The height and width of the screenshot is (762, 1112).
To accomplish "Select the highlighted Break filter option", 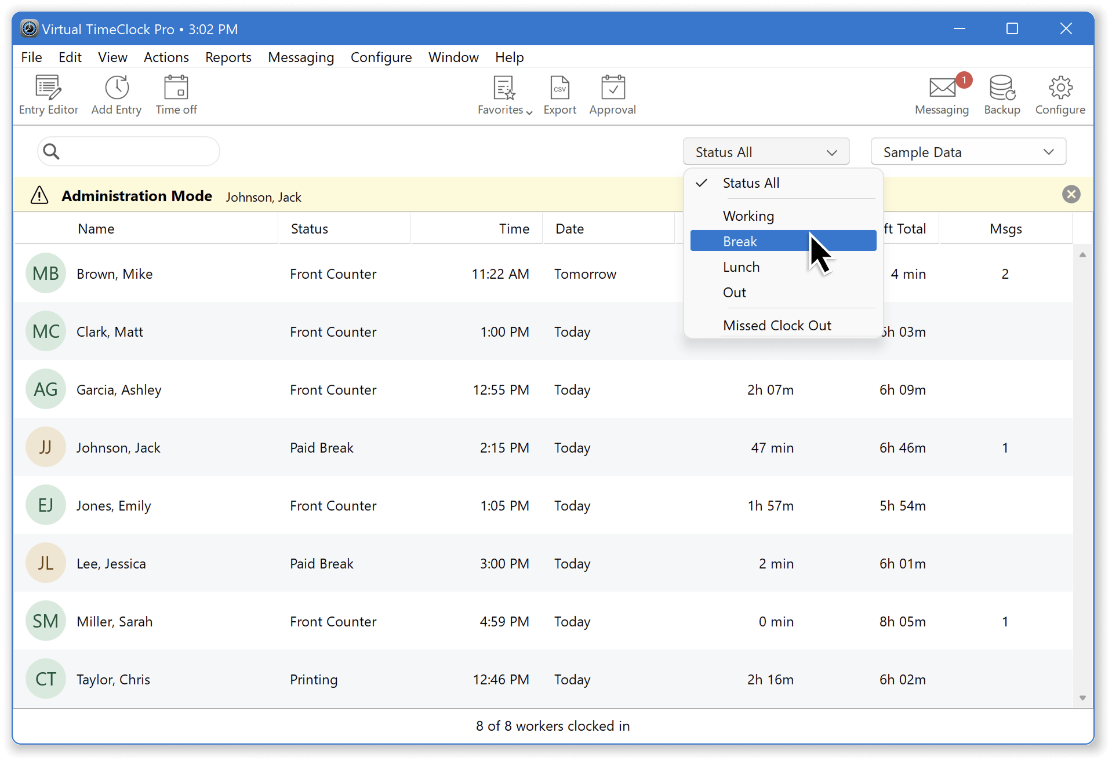I will click(x=783, y=241).
